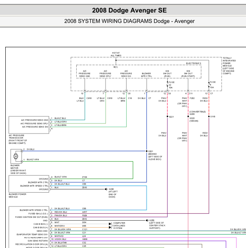The width and height of the screenshot is (246, 248).
Task: Click 'COMPUTER DATA LINES SYSTEM' text
Action: tap(119, 226)
